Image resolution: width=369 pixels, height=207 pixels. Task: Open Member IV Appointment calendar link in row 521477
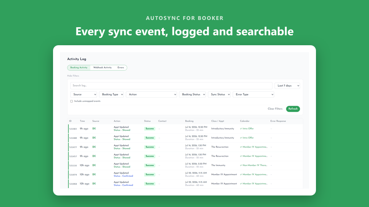pos(255,147)
